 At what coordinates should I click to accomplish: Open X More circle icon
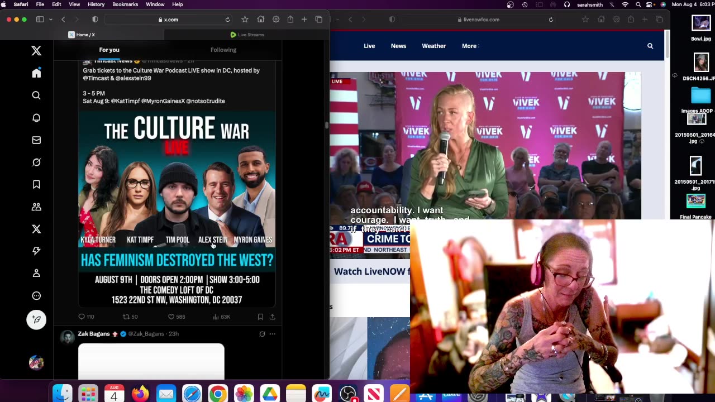[36, 295]
